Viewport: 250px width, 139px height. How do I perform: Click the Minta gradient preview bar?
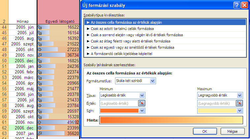171,120
